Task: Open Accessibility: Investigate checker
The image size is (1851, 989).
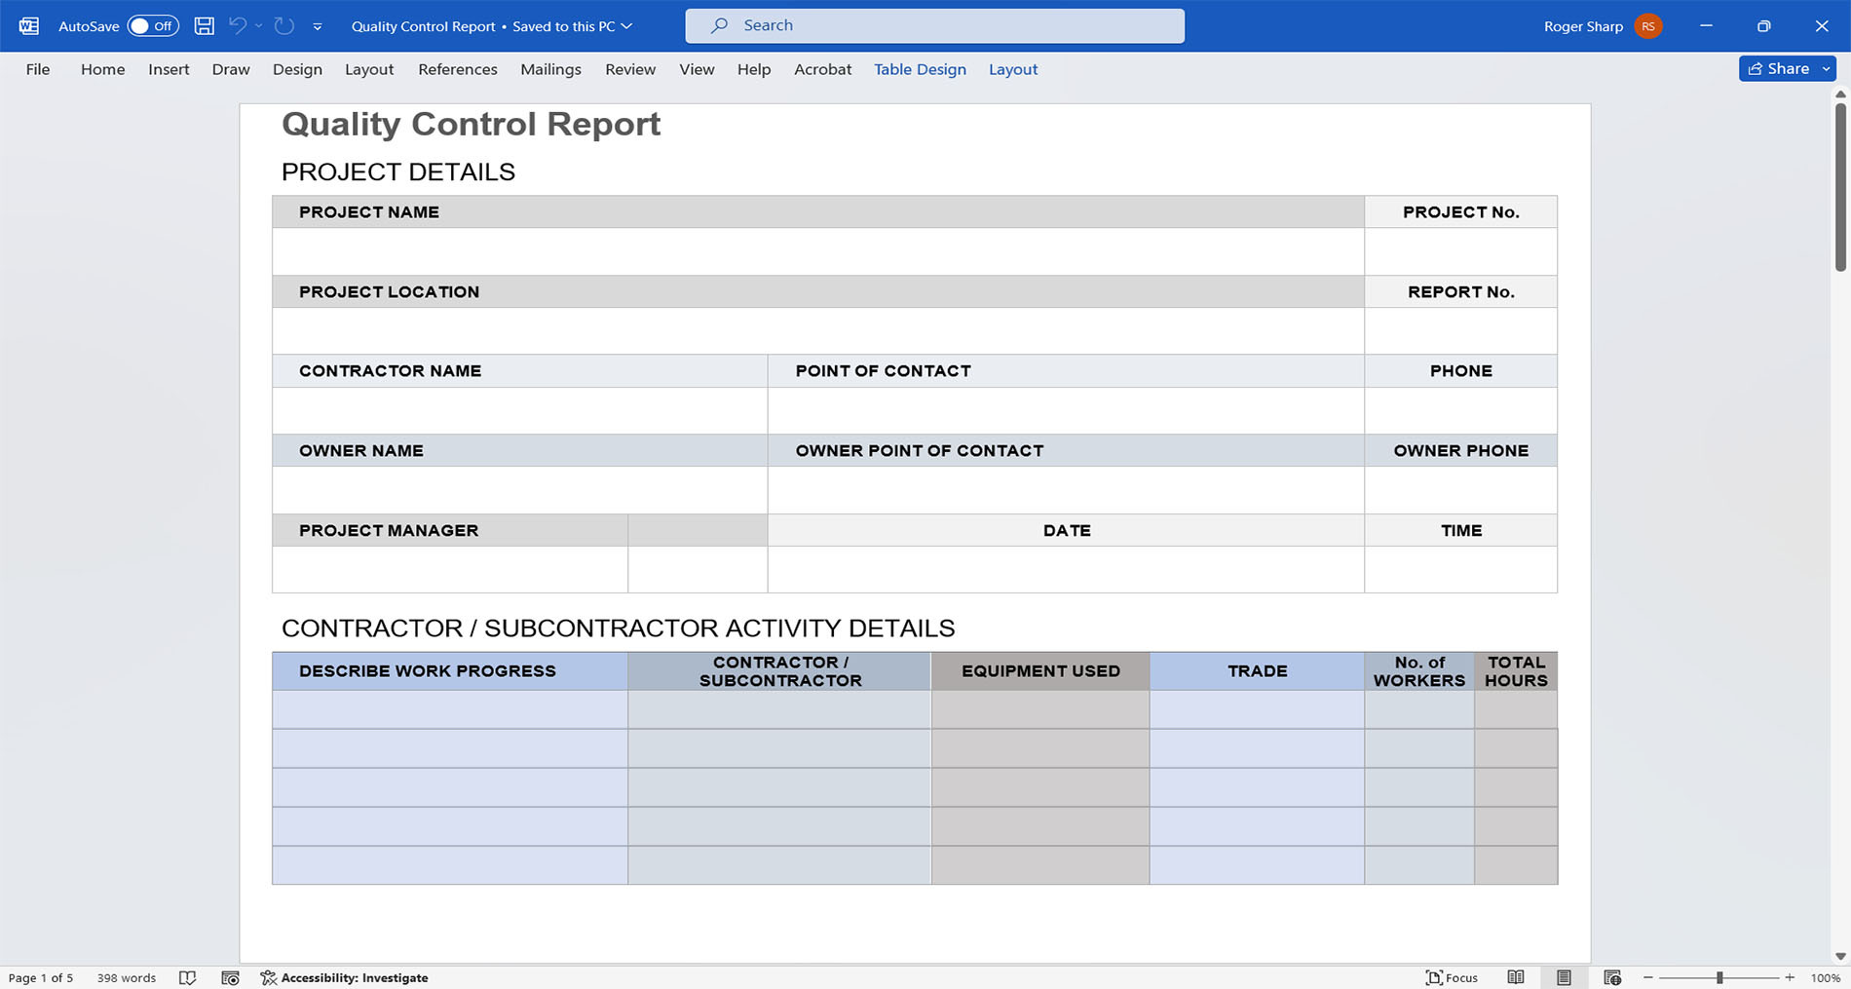Action: [x=344, y=977]
